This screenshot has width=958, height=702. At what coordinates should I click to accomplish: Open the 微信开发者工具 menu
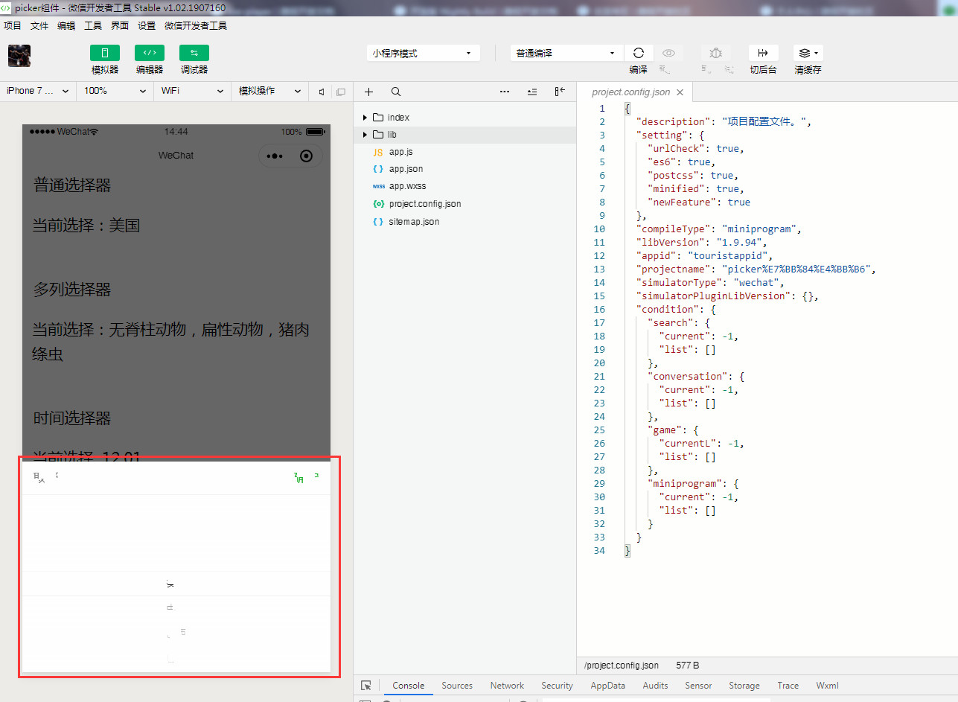coord(196,25)
